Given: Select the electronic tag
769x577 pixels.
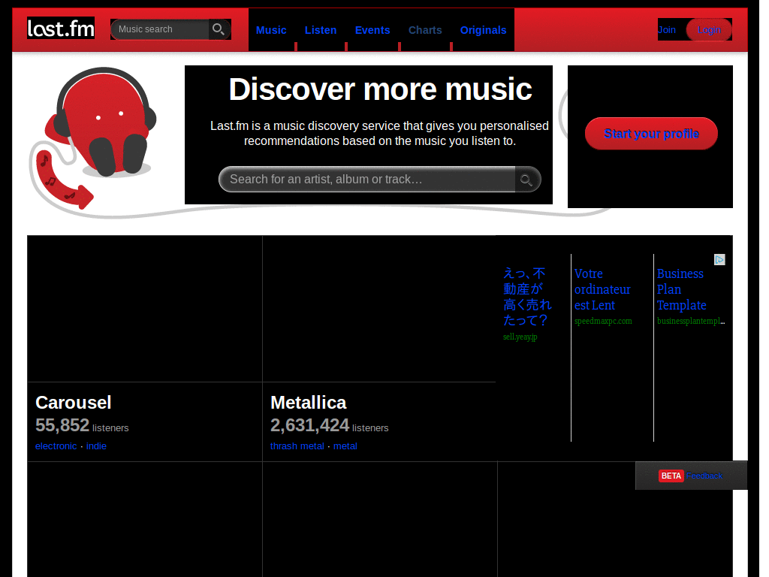Looking at the screenshot, I should point(56,446).
